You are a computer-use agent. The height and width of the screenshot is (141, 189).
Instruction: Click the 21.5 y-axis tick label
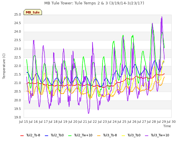[18, 75]
